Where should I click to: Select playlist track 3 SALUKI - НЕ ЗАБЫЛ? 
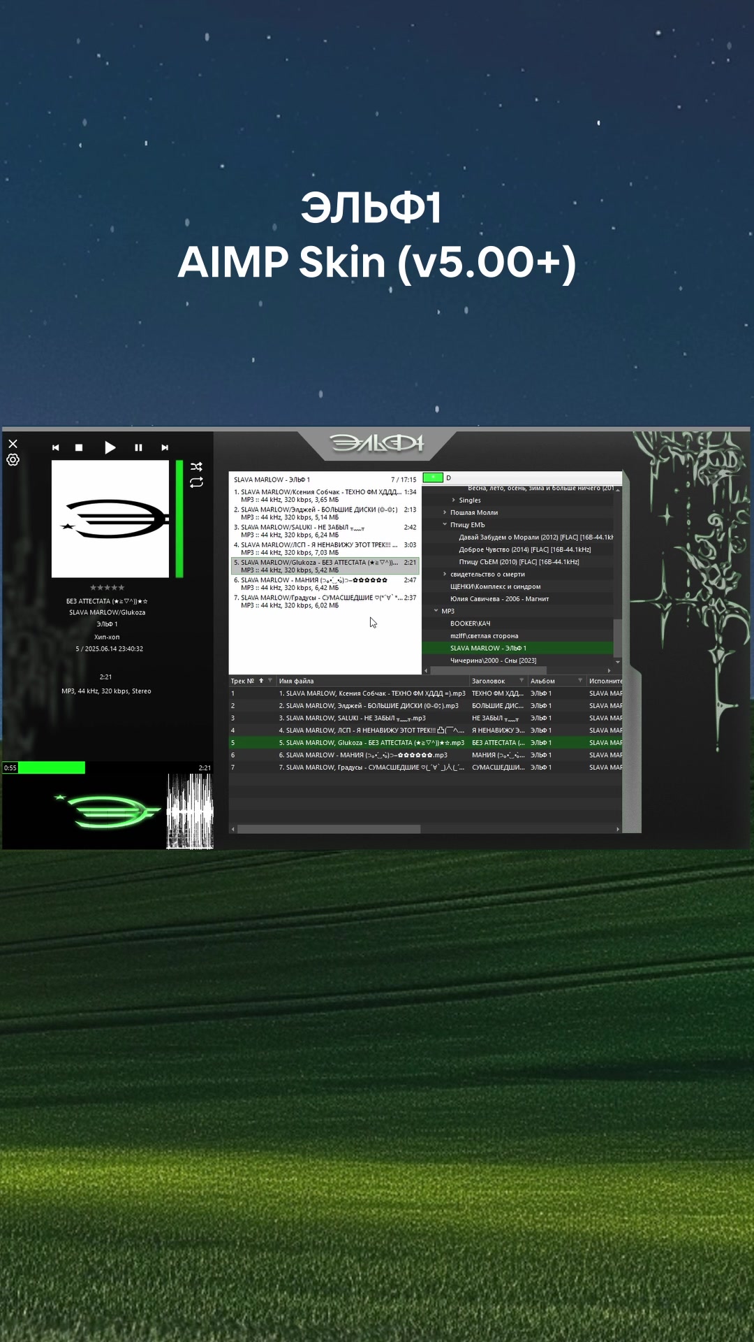point(325,531)
